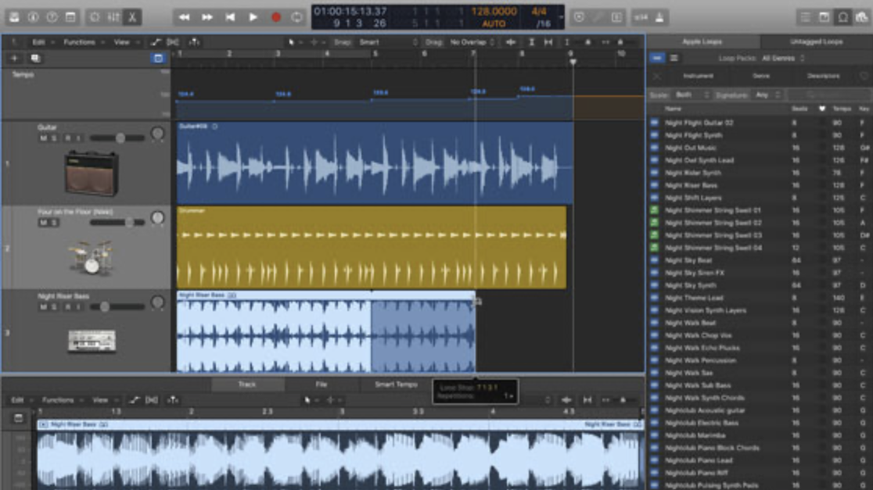Open the Snap Smart dropdown

(387, 42)
